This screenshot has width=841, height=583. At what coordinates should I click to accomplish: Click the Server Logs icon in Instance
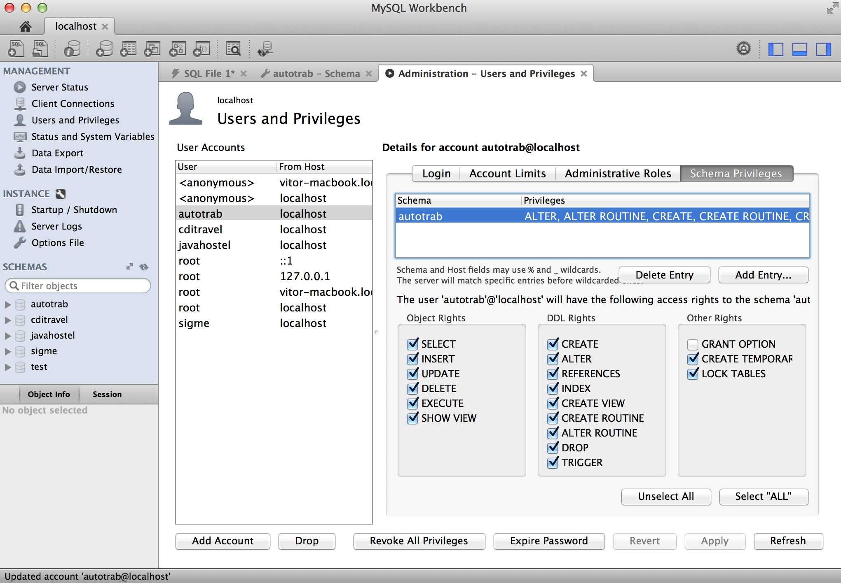[21, 226]
